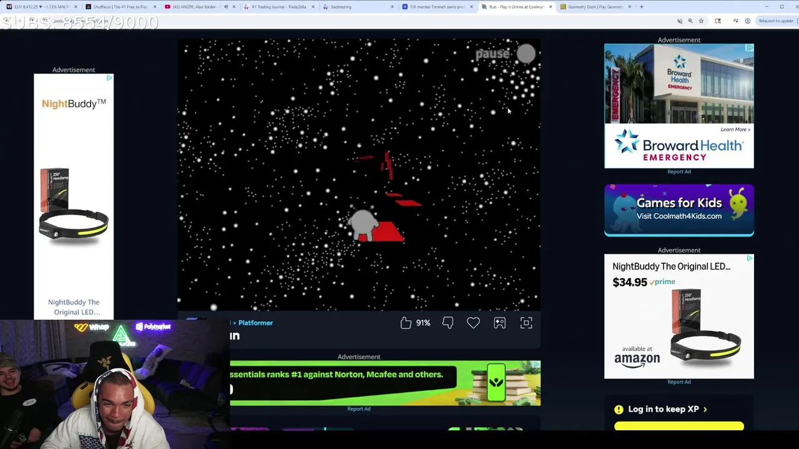799x449 pixels.
Task: Click the zoom magnifier icon in address bar
Action: pos(690,21)
